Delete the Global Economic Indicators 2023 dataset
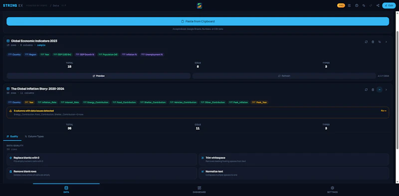 pos(373,42)
